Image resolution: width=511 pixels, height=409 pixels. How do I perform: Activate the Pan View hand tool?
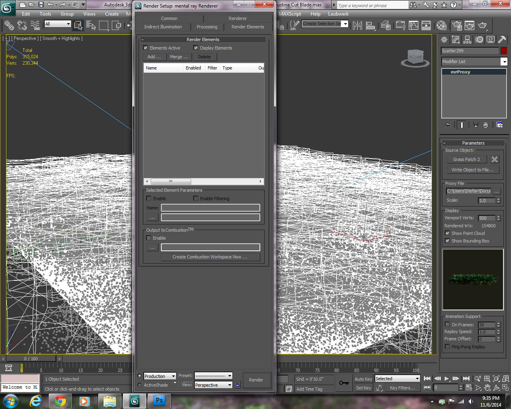[487, 387]
